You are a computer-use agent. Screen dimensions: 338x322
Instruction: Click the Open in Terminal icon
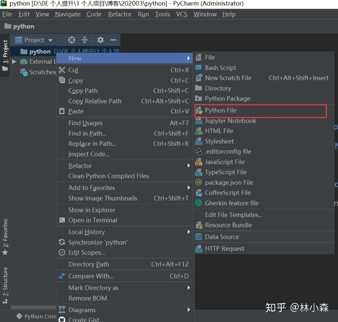coord(62,220)
